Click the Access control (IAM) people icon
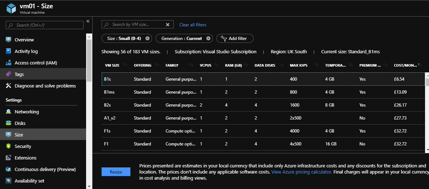 8,63
